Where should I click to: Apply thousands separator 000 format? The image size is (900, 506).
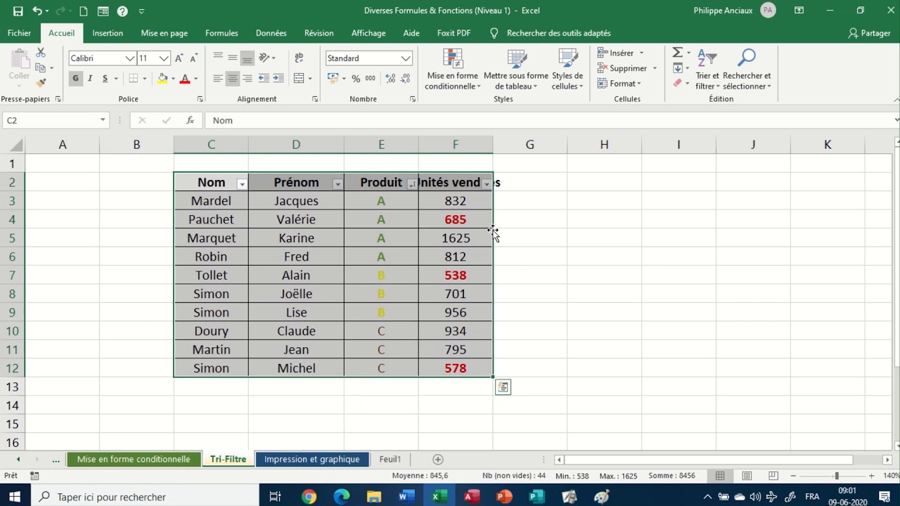click(370, 78)
